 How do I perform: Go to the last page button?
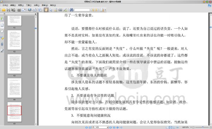[114, 127]
